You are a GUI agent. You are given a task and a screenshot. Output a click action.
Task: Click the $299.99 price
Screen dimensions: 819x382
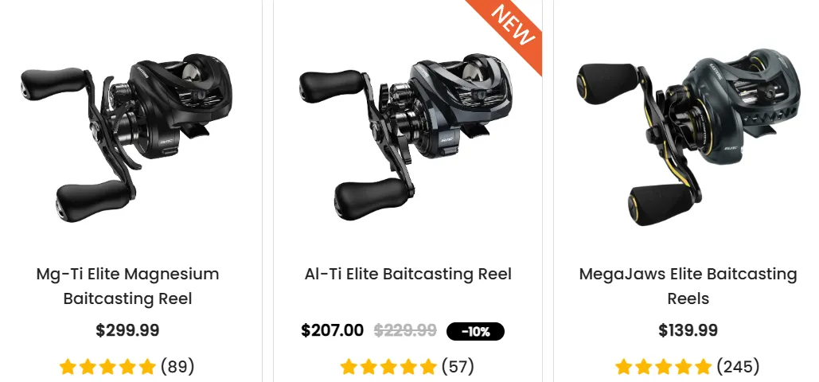tap(127, 331)
